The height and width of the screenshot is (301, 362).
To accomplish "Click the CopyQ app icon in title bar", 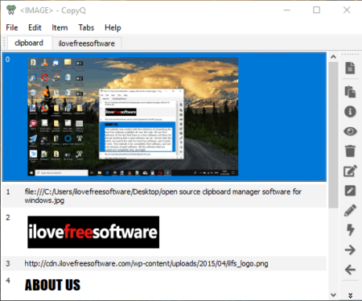I will pyautogui.click(x=11, y=10).
